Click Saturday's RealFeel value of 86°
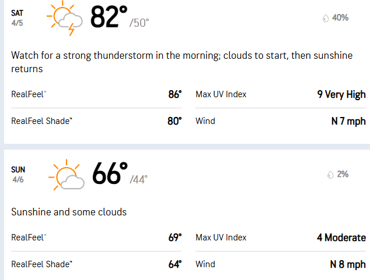This screenshot has height=280, width=370. [x=175, y=94]
